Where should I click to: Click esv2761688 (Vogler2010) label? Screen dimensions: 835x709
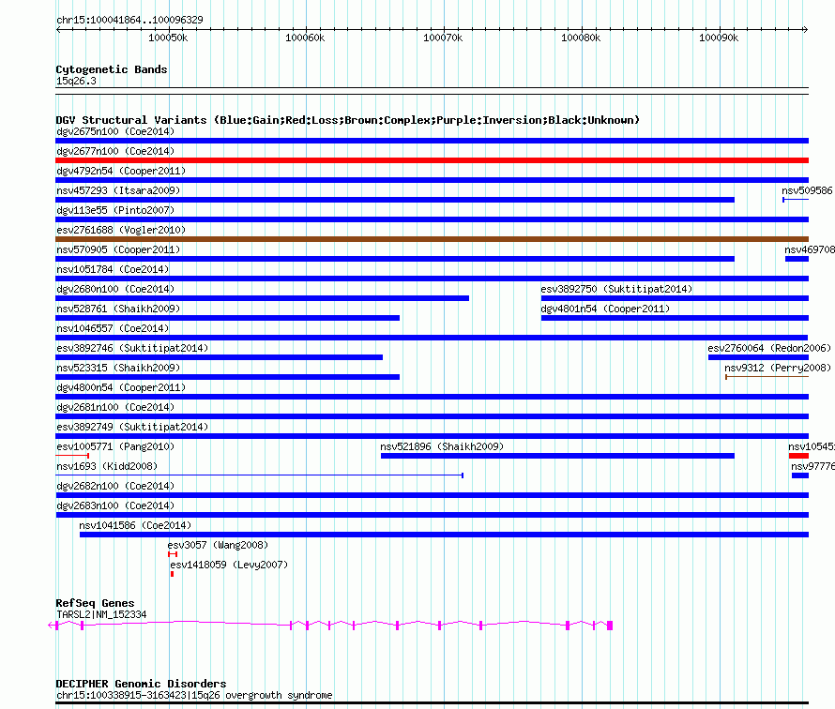coord(121,230)
